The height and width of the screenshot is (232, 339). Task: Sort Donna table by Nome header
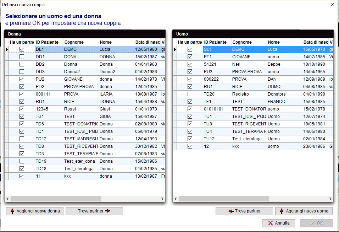tap(116, 42)
